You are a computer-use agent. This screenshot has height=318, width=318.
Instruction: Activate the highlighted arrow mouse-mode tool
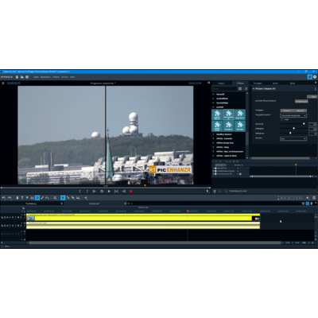point(63,198)
